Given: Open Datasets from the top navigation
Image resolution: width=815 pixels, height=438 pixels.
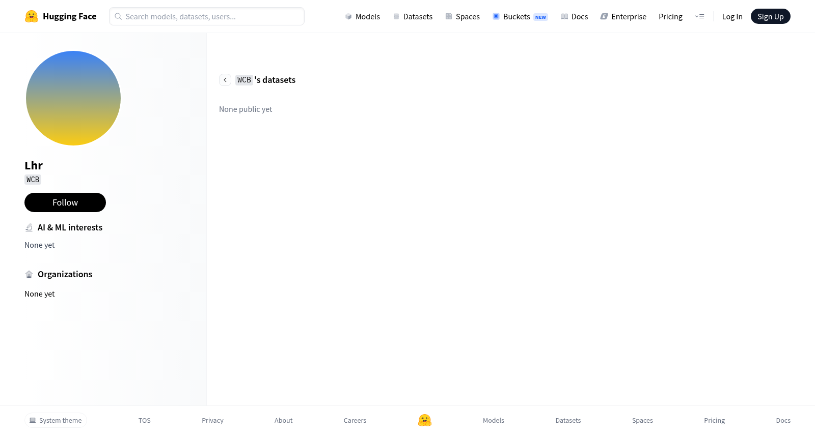Looking at the screenshot, I should 413,16.
